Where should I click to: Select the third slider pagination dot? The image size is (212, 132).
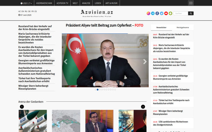pos(100,89)
